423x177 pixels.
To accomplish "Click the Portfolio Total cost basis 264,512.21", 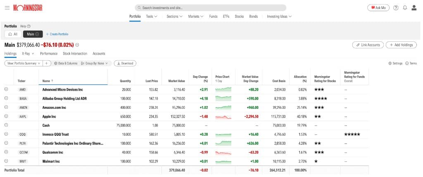I will (x=278, y=170).
